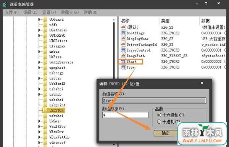
Task: Click the 数值数据 value input field
Action: (x=125, y=115)
